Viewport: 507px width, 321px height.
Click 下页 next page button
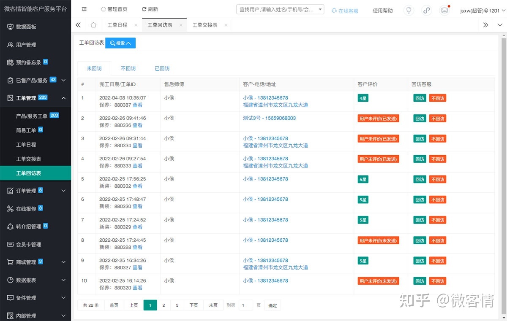pos(194,305)
